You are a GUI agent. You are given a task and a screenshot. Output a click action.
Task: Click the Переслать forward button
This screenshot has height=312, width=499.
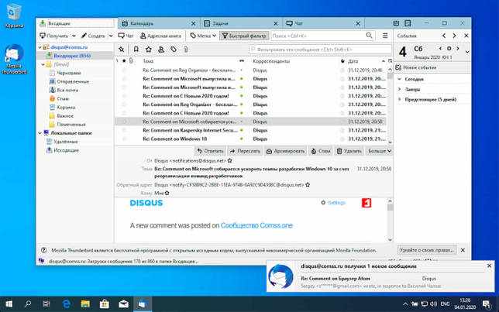(x=245, y=151)
